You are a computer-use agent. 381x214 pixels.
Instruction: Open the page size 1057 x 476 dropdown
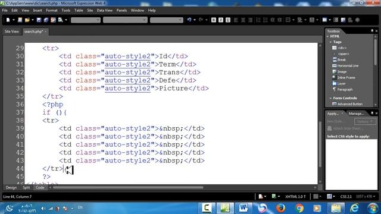pyautogui.click(x=366, y=197)
